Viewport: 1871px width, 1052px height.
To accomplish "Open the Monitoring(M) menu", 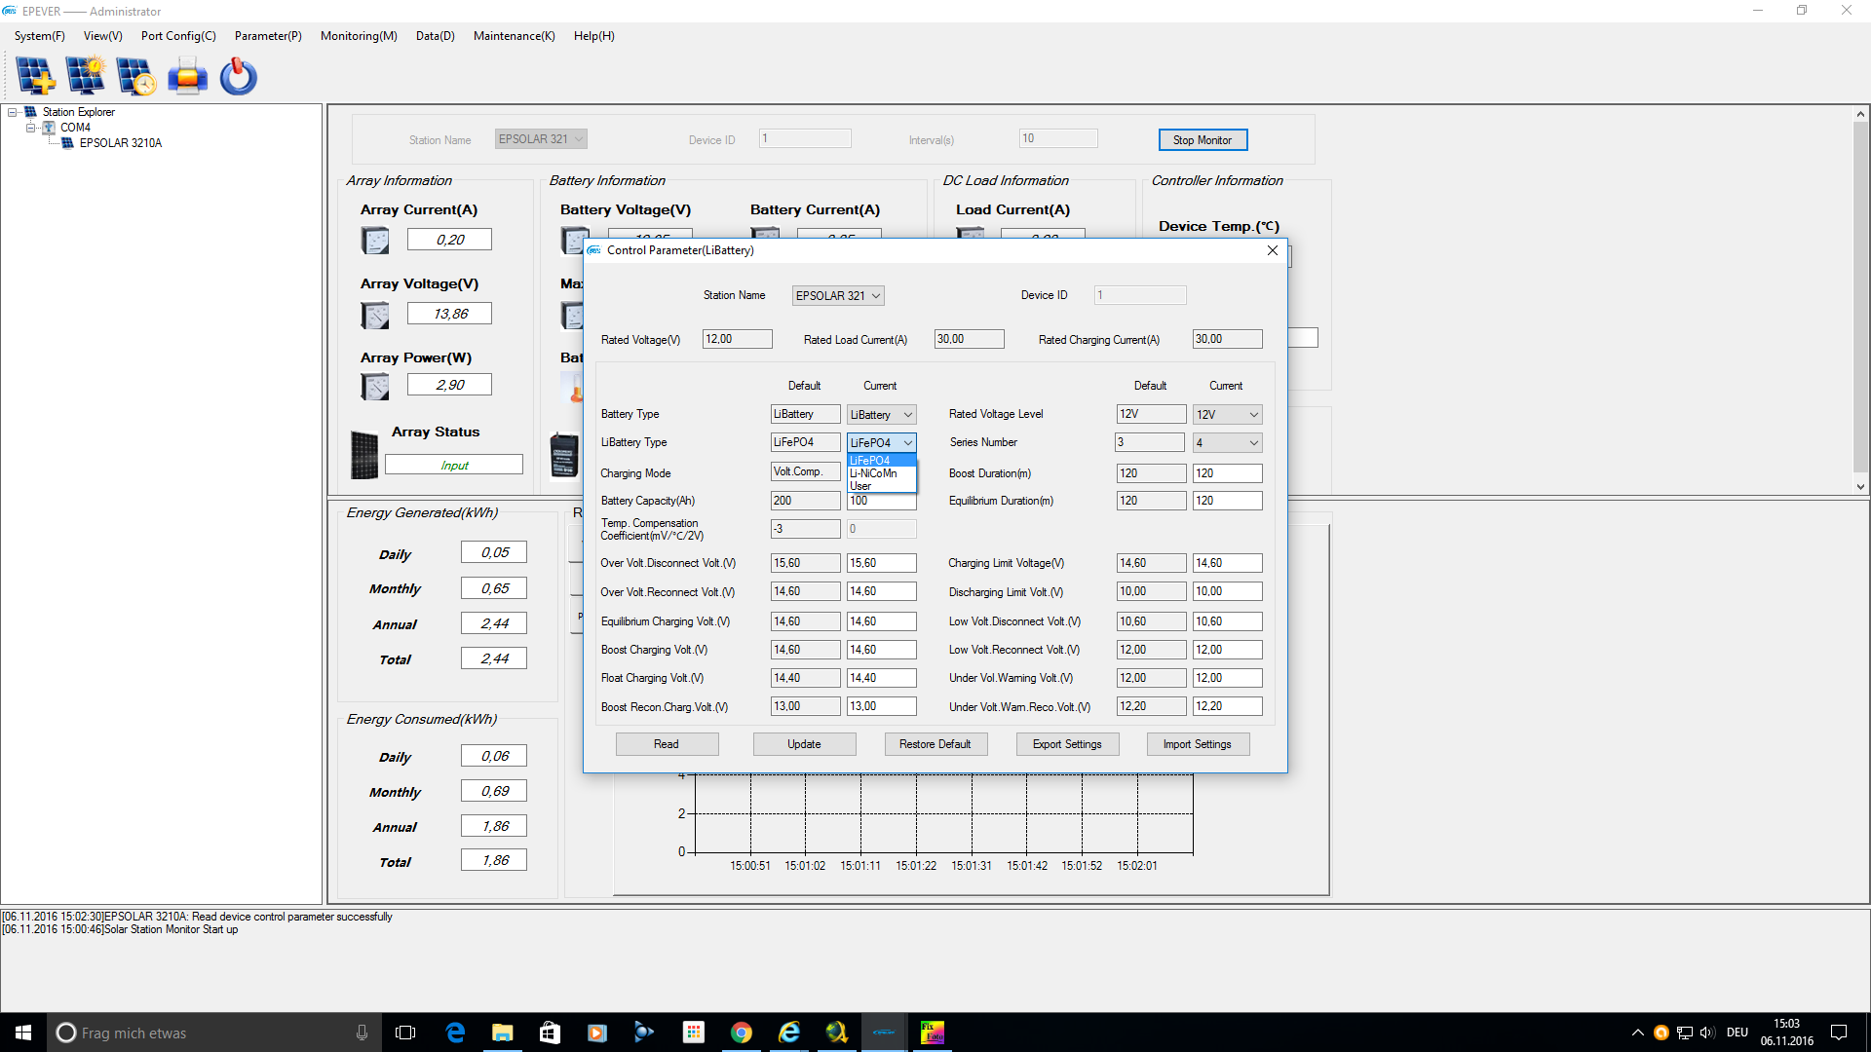I will tap(359, 36).
